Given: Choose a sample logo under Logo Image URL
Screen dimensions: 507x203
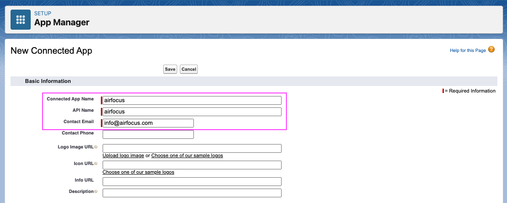Looking at the screenshot, I should click(187, 155).
